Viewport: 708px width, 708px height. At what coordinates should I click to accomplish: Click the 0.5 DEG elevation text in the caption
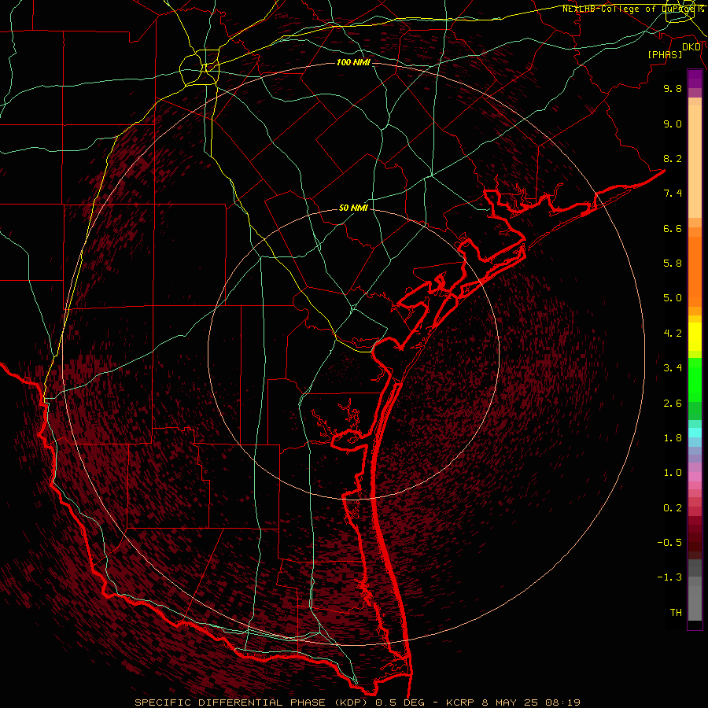[x=400, y=702]
